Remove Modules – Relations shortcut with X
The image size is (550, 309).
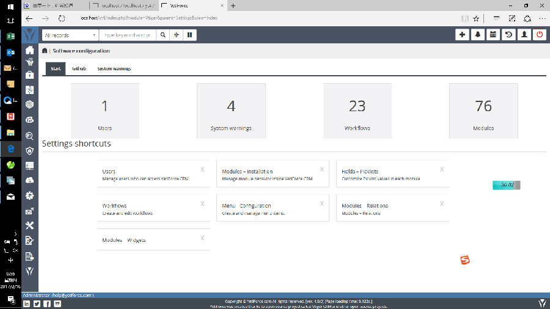click(x=442, y=204)
